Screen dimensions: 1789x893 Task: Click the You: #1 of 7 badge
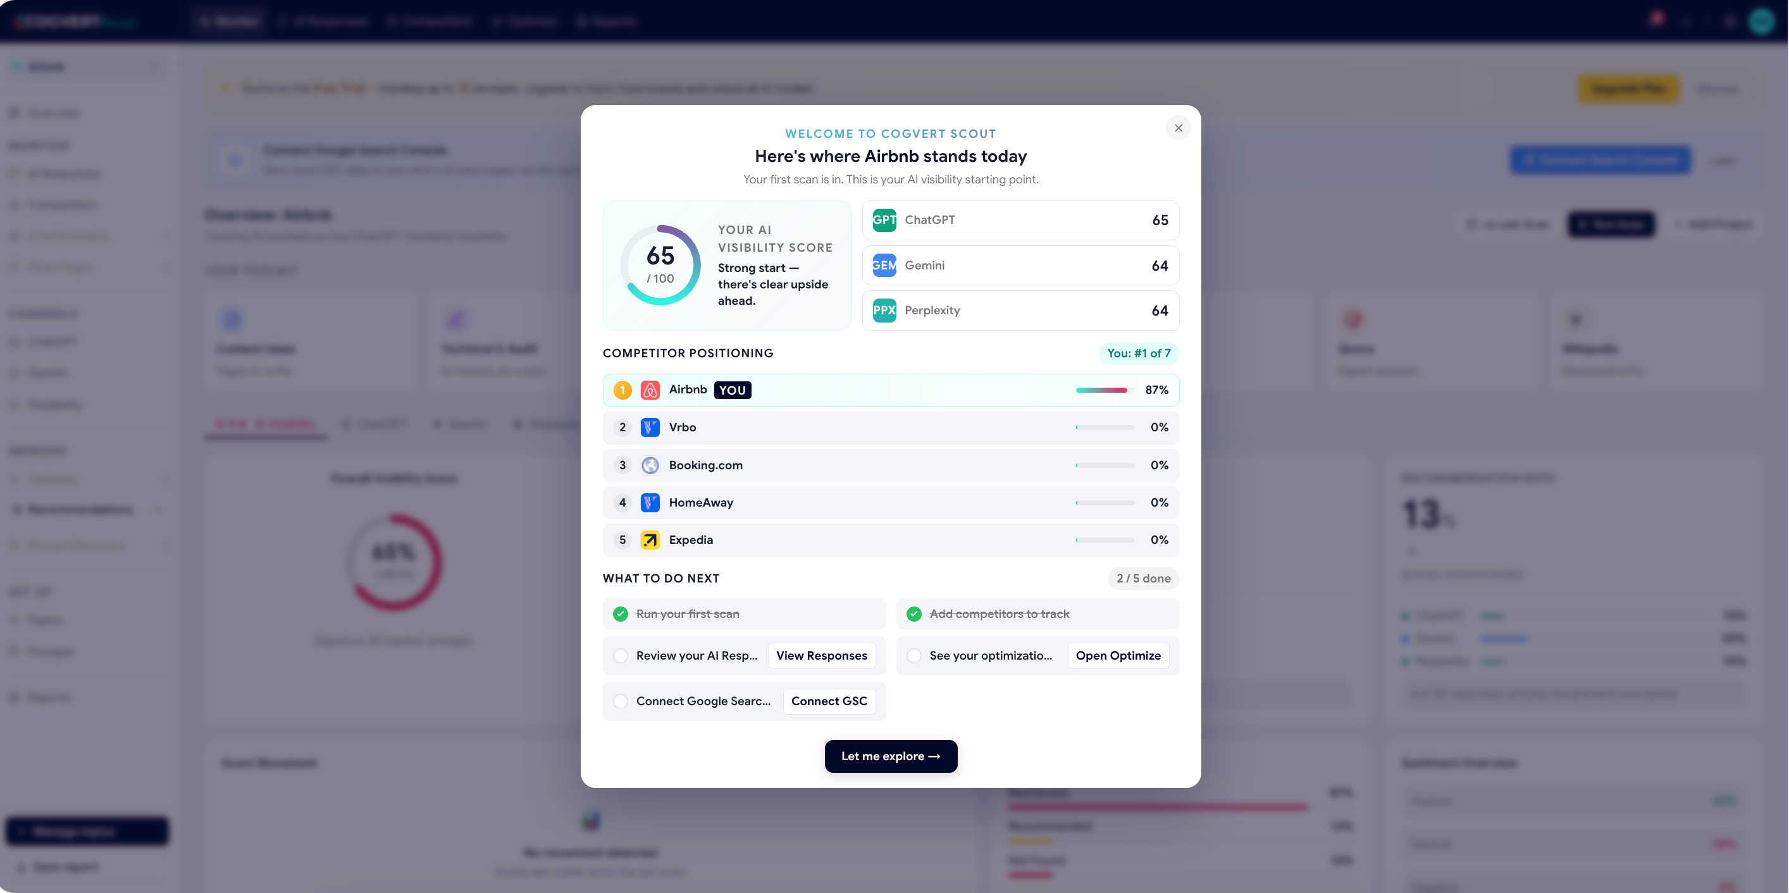point(1138,354)
